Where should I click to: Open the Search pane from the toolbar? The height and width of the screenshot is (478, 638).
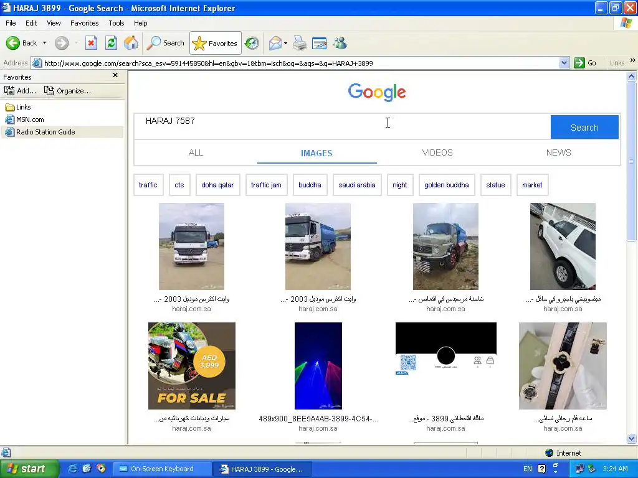[166, 43]
